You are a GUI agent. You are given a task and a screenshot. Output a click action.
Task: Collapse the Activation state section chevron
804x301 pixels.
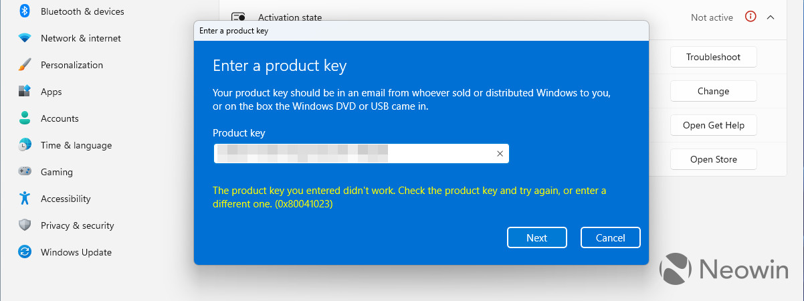coord(771,17)
